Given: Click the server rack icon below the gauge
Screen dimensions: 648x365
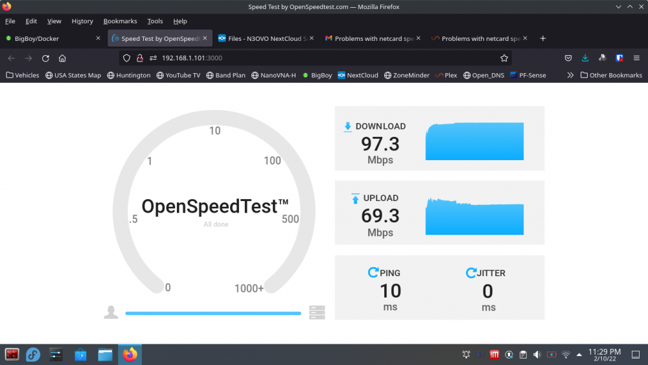Looking at the screenshot, I should tap(317, 312).
